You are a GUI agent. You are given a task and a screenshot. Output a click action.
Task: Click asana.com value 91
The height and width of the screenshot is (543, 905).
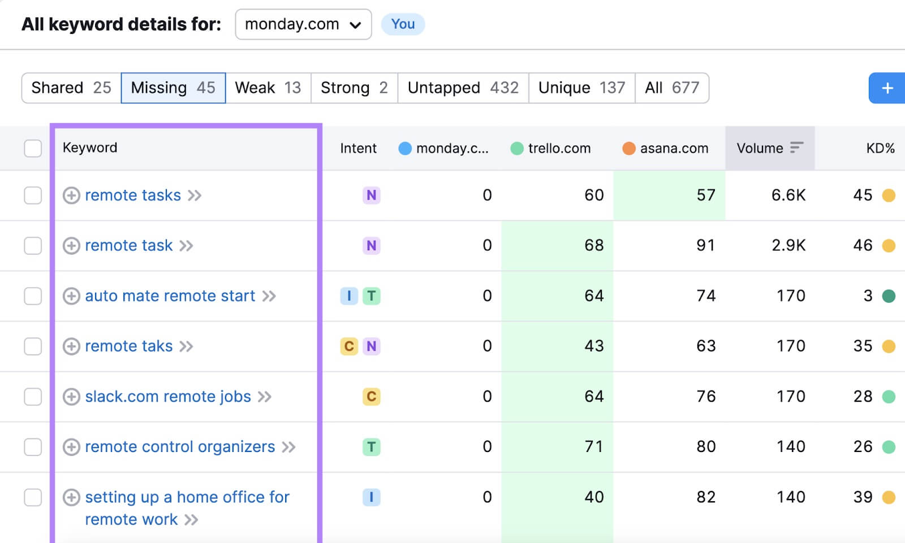(x=706, y=246)
